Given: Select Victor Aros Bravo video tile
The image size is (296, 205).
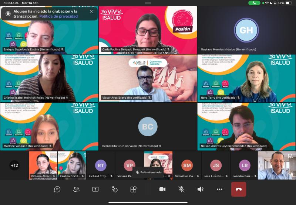Looking at the screenshot, I should coord(148,78).
